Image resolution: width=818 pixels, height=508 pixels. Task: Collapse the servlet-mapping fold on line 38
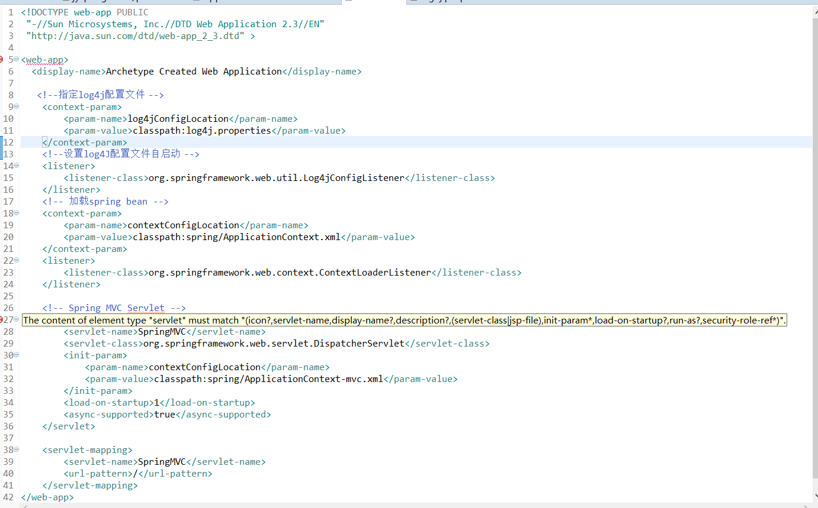(x=16, y=449)
